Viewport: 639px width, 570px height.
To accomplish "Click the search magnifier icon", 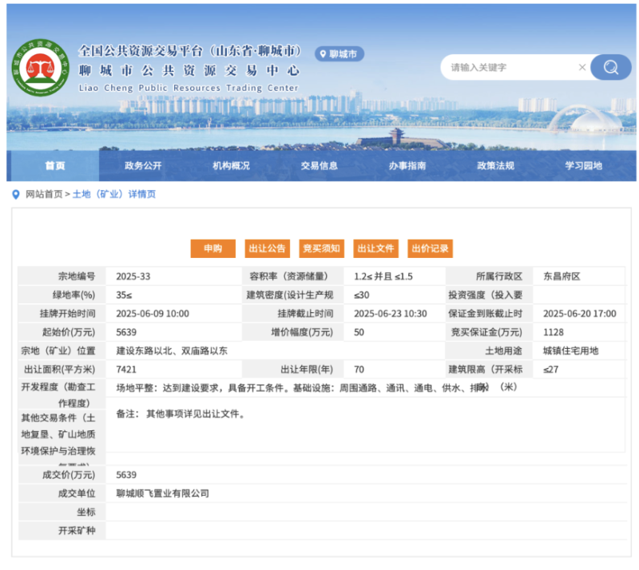I will click(610, 67).
